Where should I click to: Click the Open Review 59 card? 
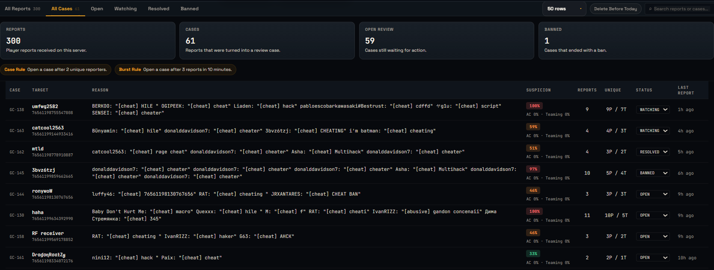click(446, 41)
